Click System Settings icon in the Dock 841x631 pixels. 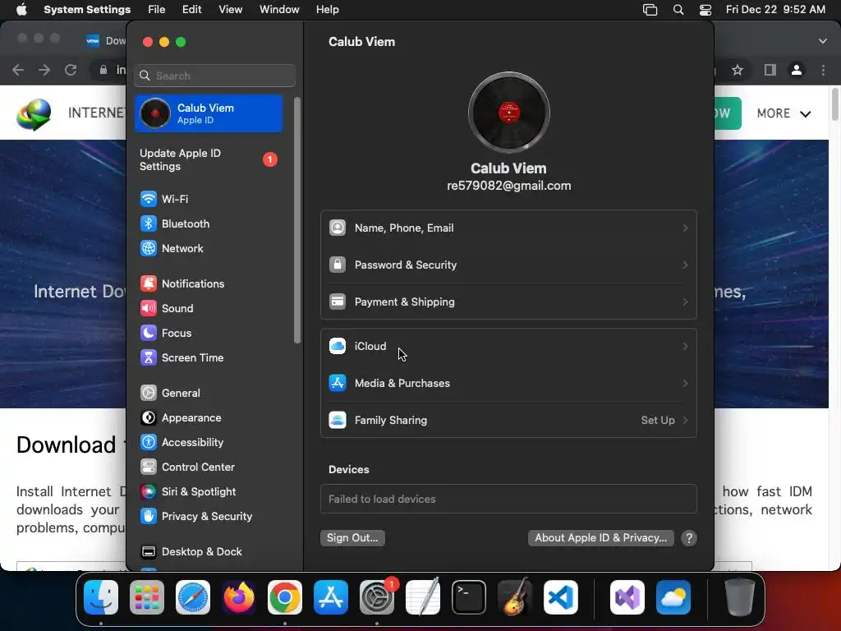(x=377, y=598)
